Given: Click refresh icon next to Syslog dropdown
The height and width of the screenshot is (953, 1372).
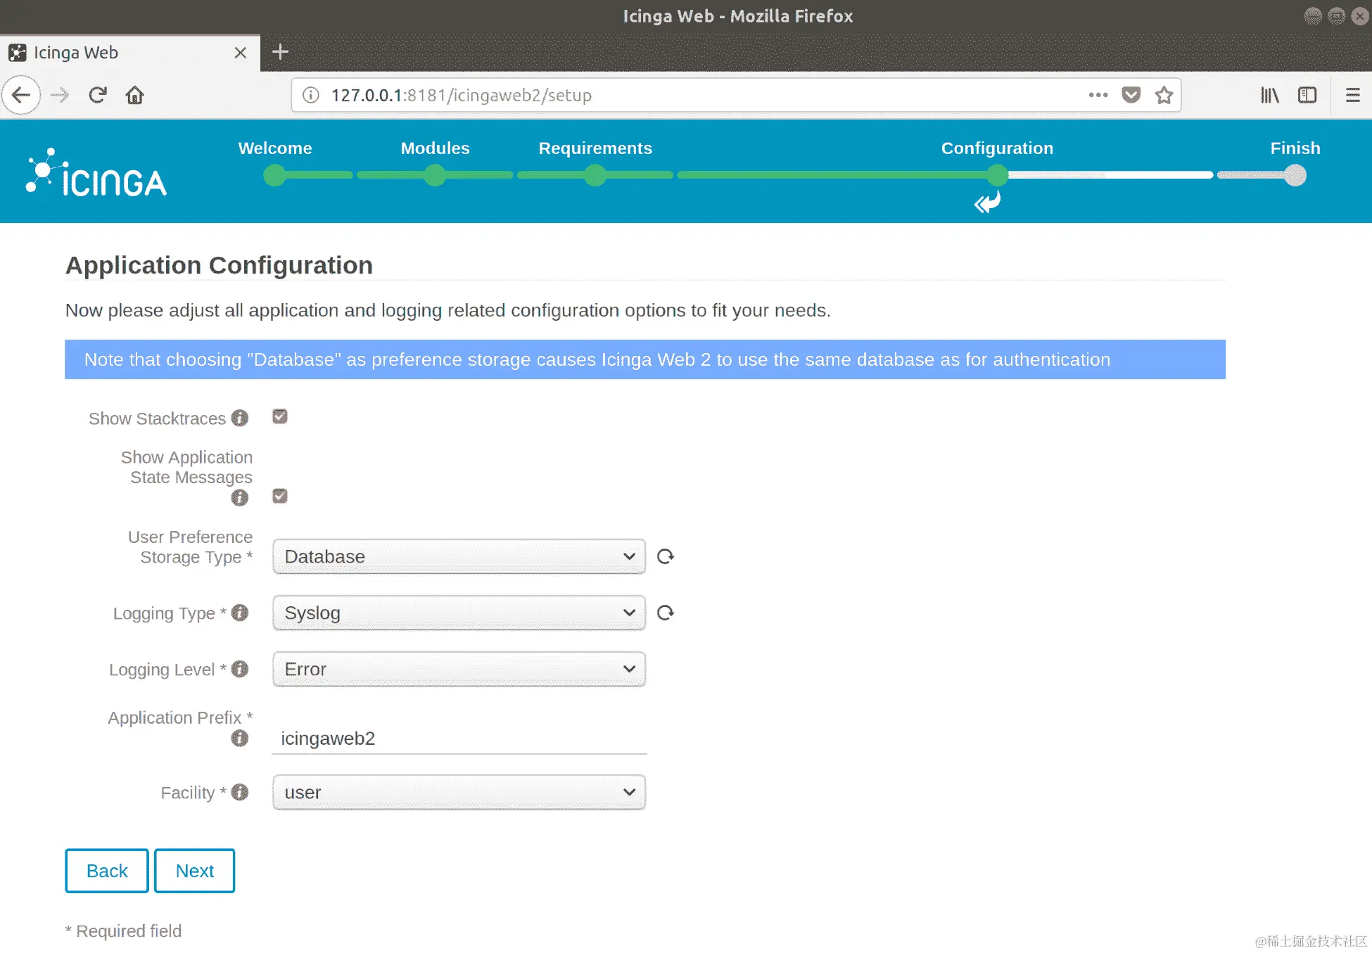Looking at the screenshot, I should point(665,613).
